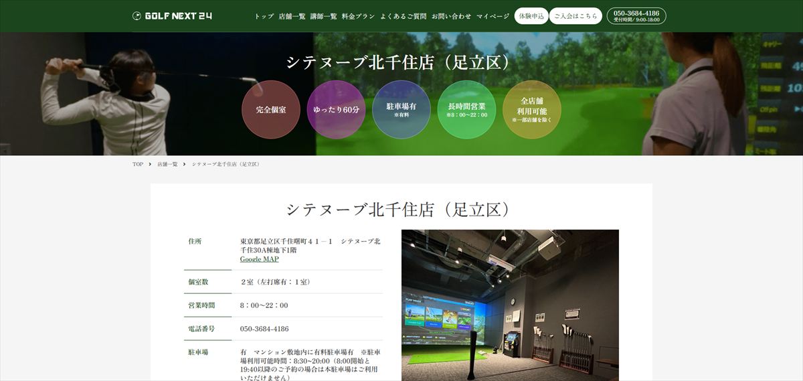This screenshot has width=803, height=381.
Task: Click the banner heading シテヌーブ北千住店（足立区）
Action: coord(401,62)
